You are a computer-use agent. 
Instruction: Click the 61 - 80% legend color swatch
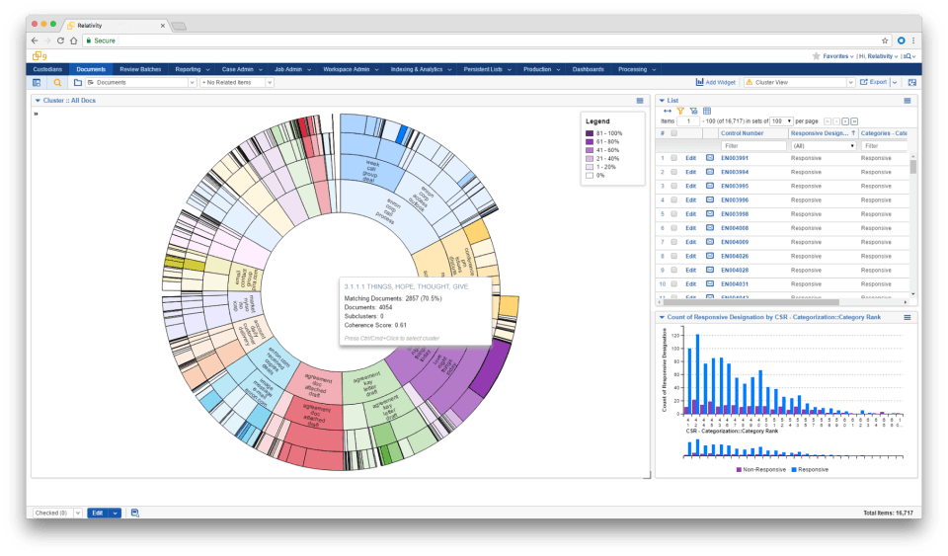(590, 141)
